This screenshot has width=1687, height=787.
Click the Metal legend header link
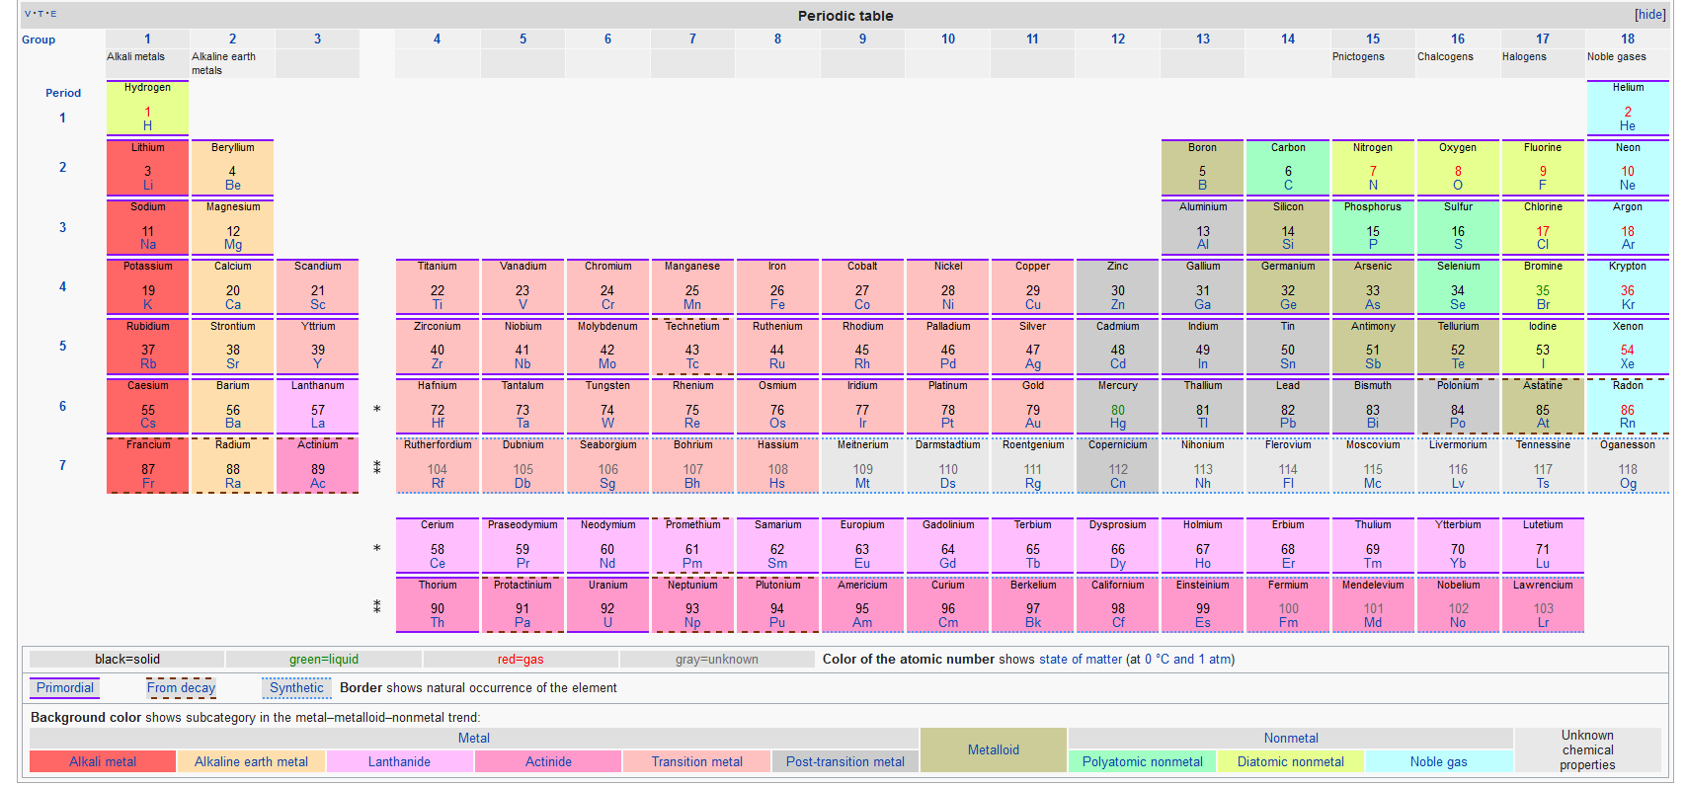pyautogui.click(x=474, y=739)
